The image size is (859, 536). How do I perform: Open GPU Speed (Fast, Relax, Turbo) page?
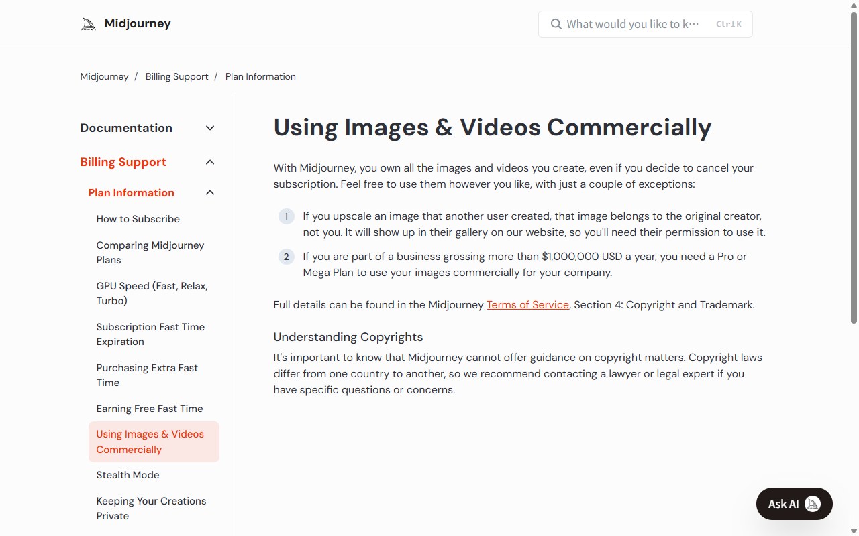pyautogui.click(x=152, y=293)
